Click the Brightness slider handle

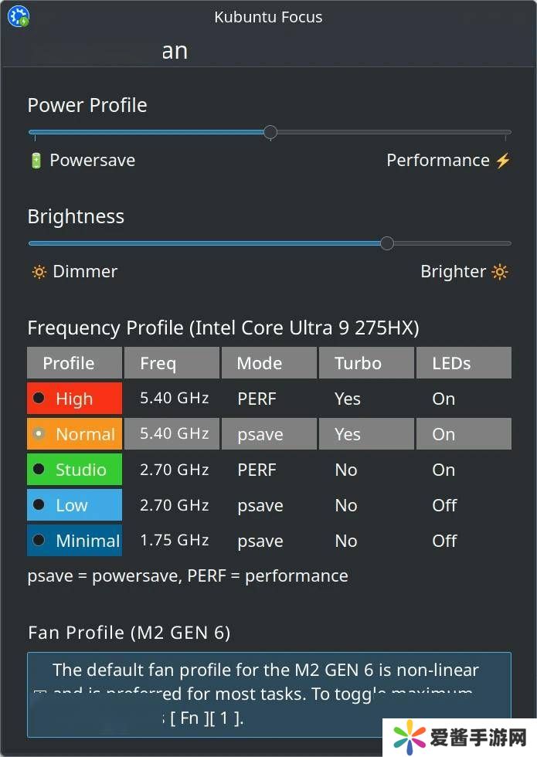coord(387,243)
